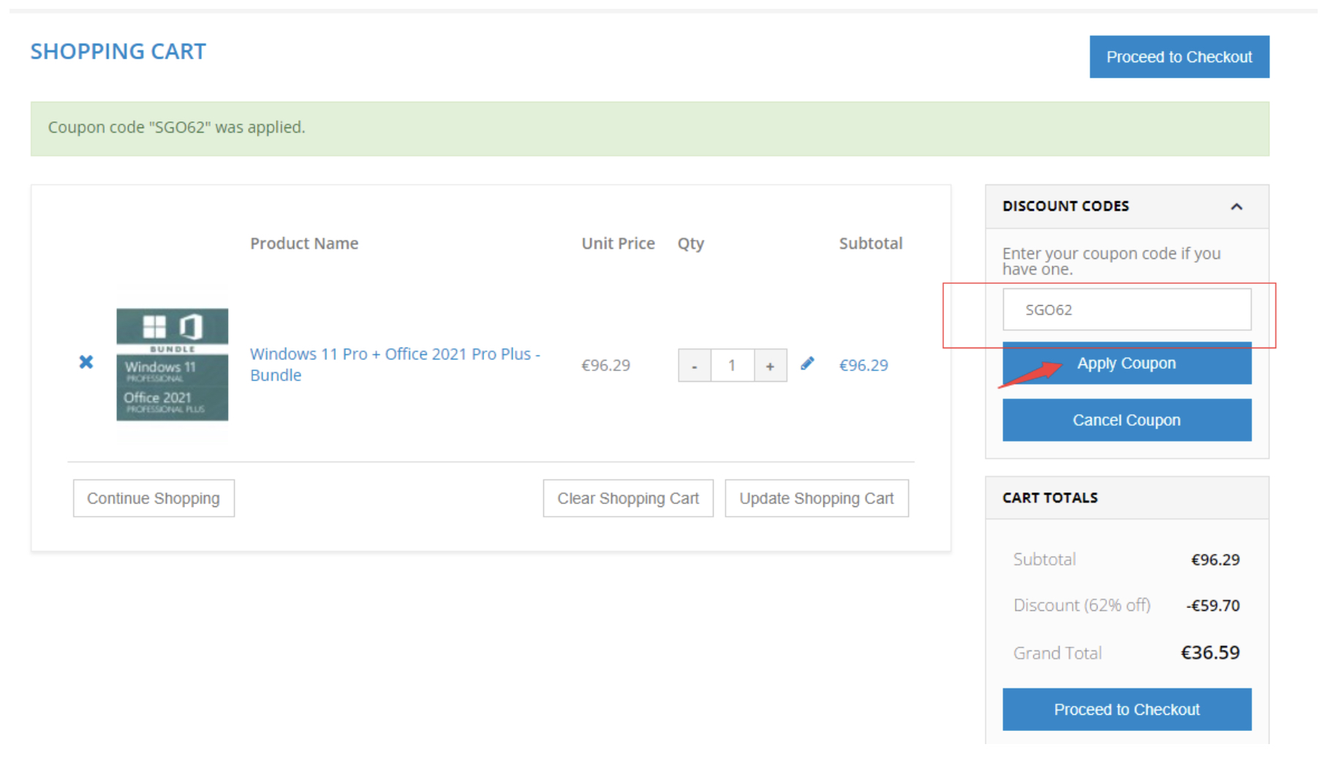Click the product bundle thumbnail image
The image size is (1325, 758).
pos(172,364)
